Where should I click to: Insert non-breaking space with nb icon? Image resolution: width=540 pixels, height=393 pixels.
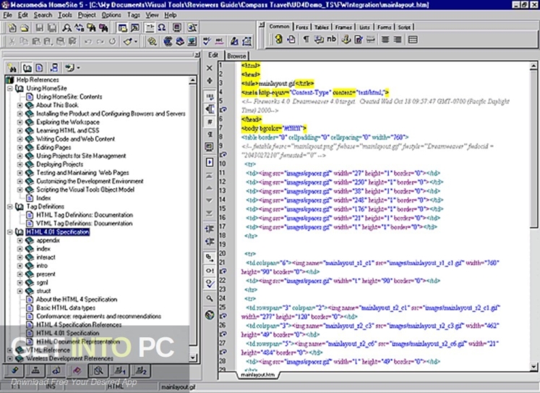tap(331, 40)
